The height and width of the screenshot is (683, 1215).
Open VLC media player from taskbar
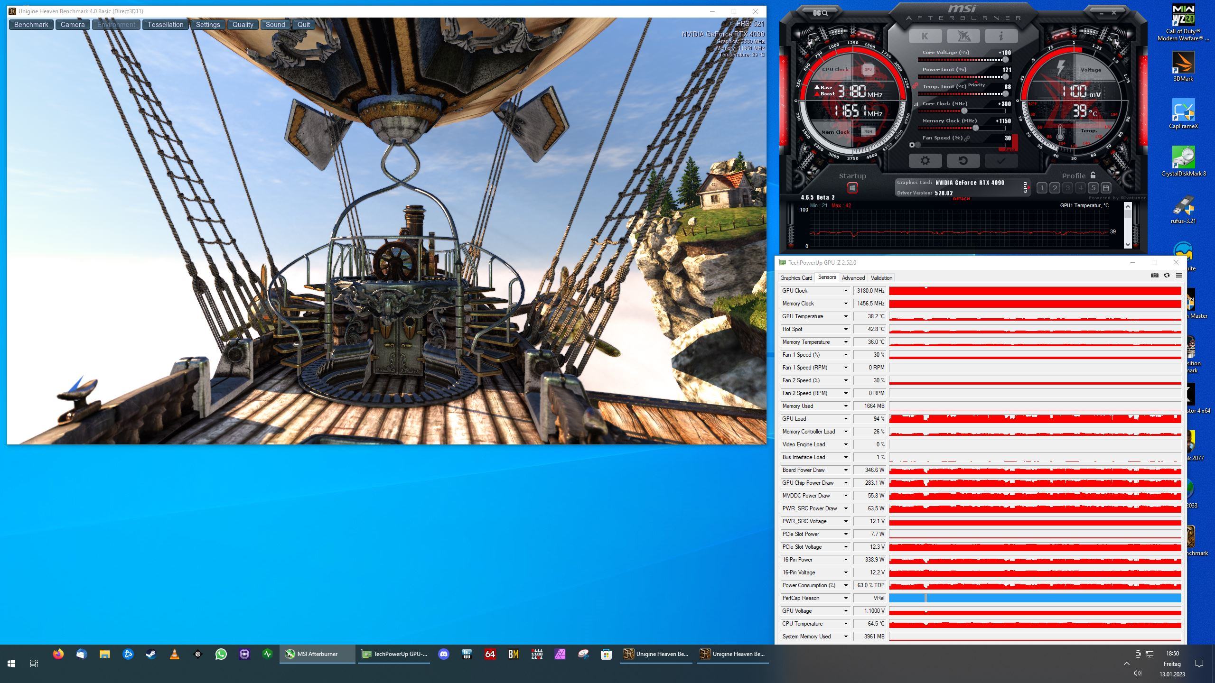pyautogui.click(x=175, y=654)
